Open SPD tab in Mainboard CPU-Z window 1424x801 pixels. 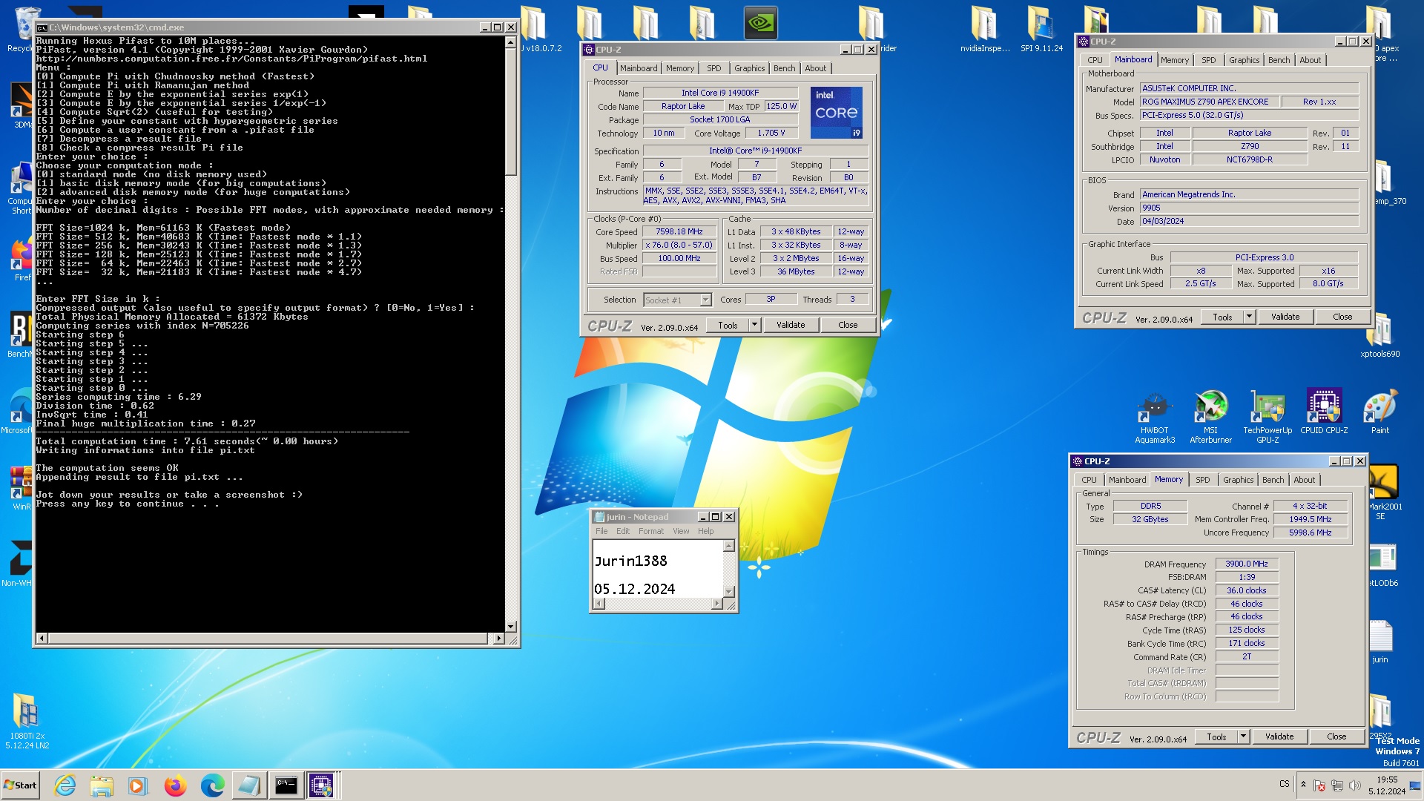point(1209,60)
